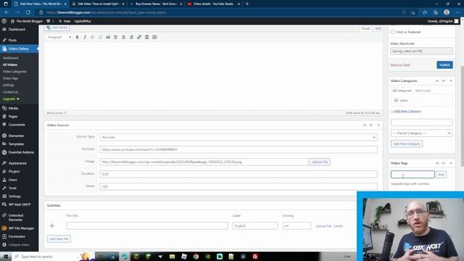
Task: Open FileZilla from the Windows taskbar
Action: 255,257
